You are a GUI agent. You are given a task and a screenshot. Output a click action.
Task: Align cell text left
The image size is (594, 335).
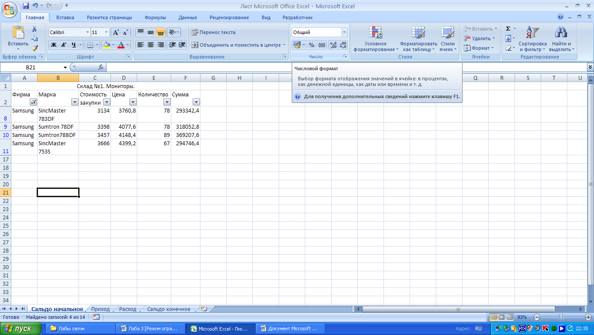click(x=140, y=45)
